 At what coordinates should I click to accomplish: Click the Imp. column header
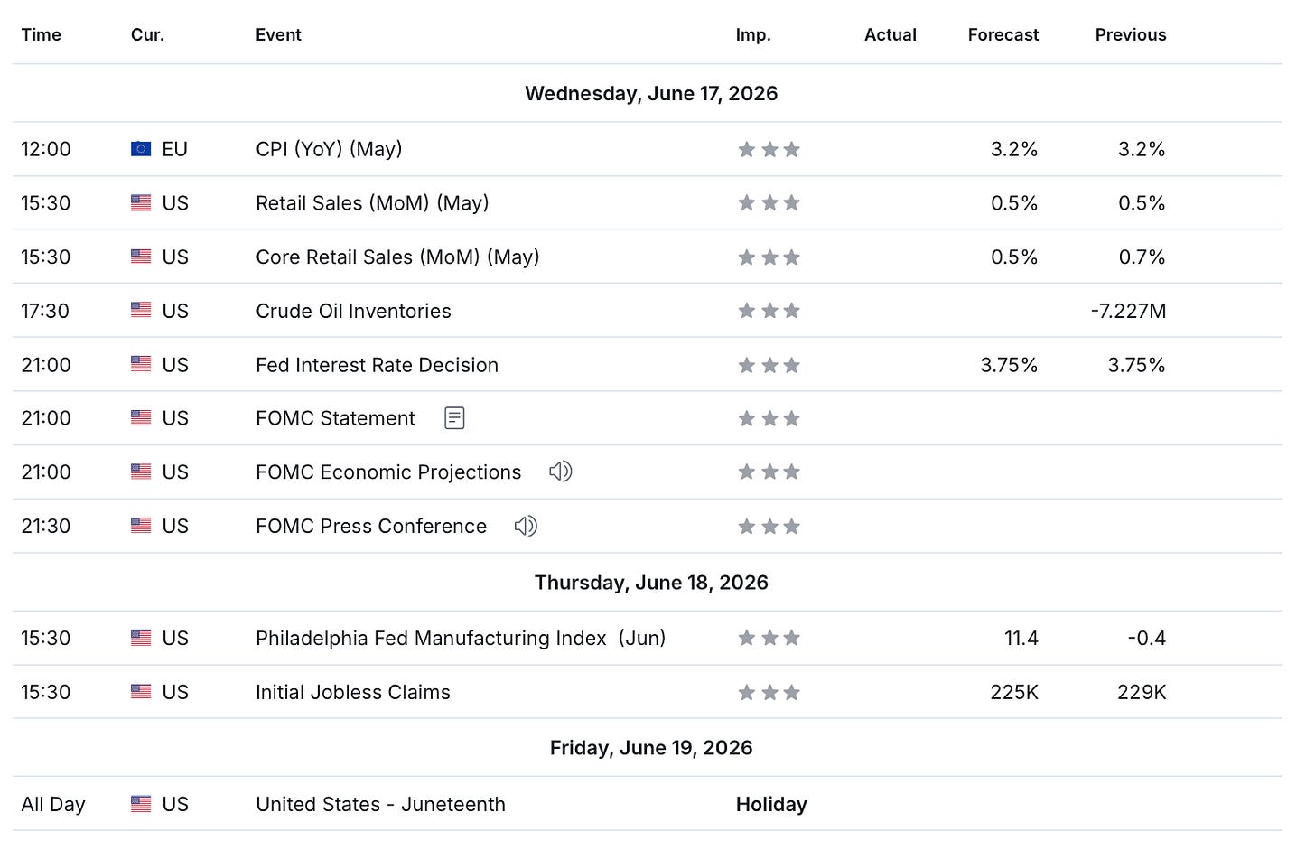pyautogui.click(x=753, y=34)
